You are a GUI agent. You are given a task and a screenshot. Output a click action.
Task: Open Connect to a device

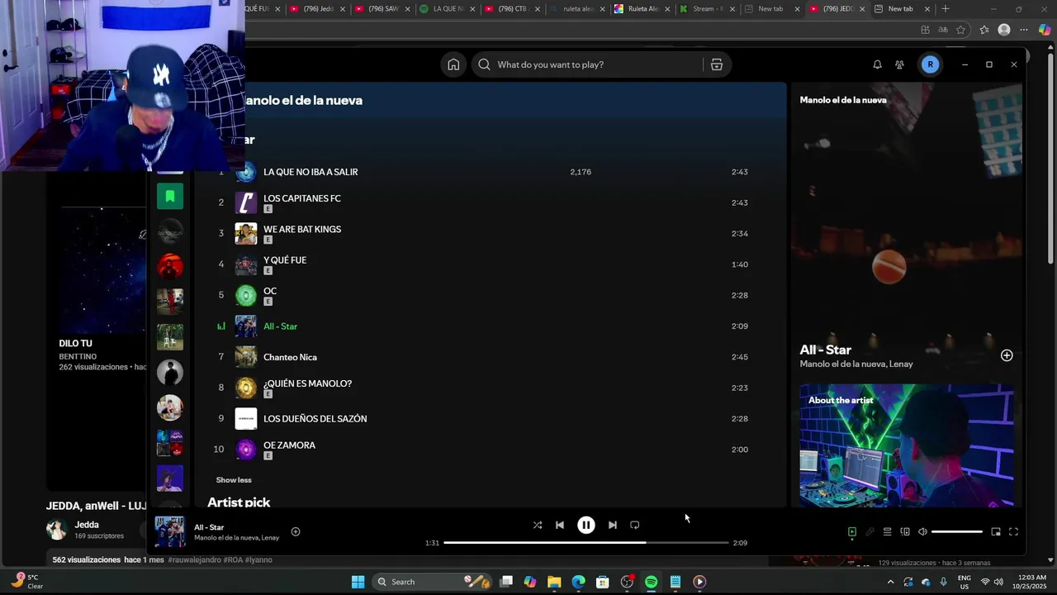coord(905,532)
